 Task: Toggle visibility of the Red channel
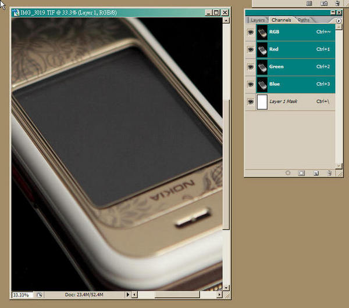click(x=251, y=49)
